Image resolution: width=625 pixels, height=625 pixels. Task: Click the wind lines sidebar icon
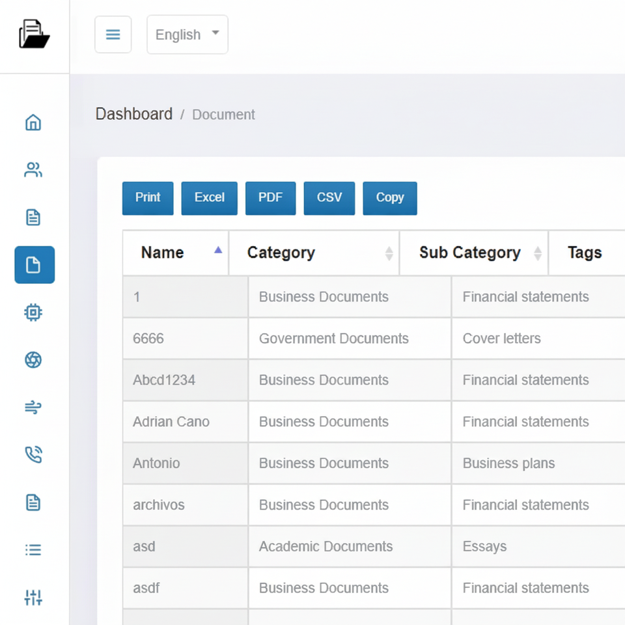click(x=33, y=408)
